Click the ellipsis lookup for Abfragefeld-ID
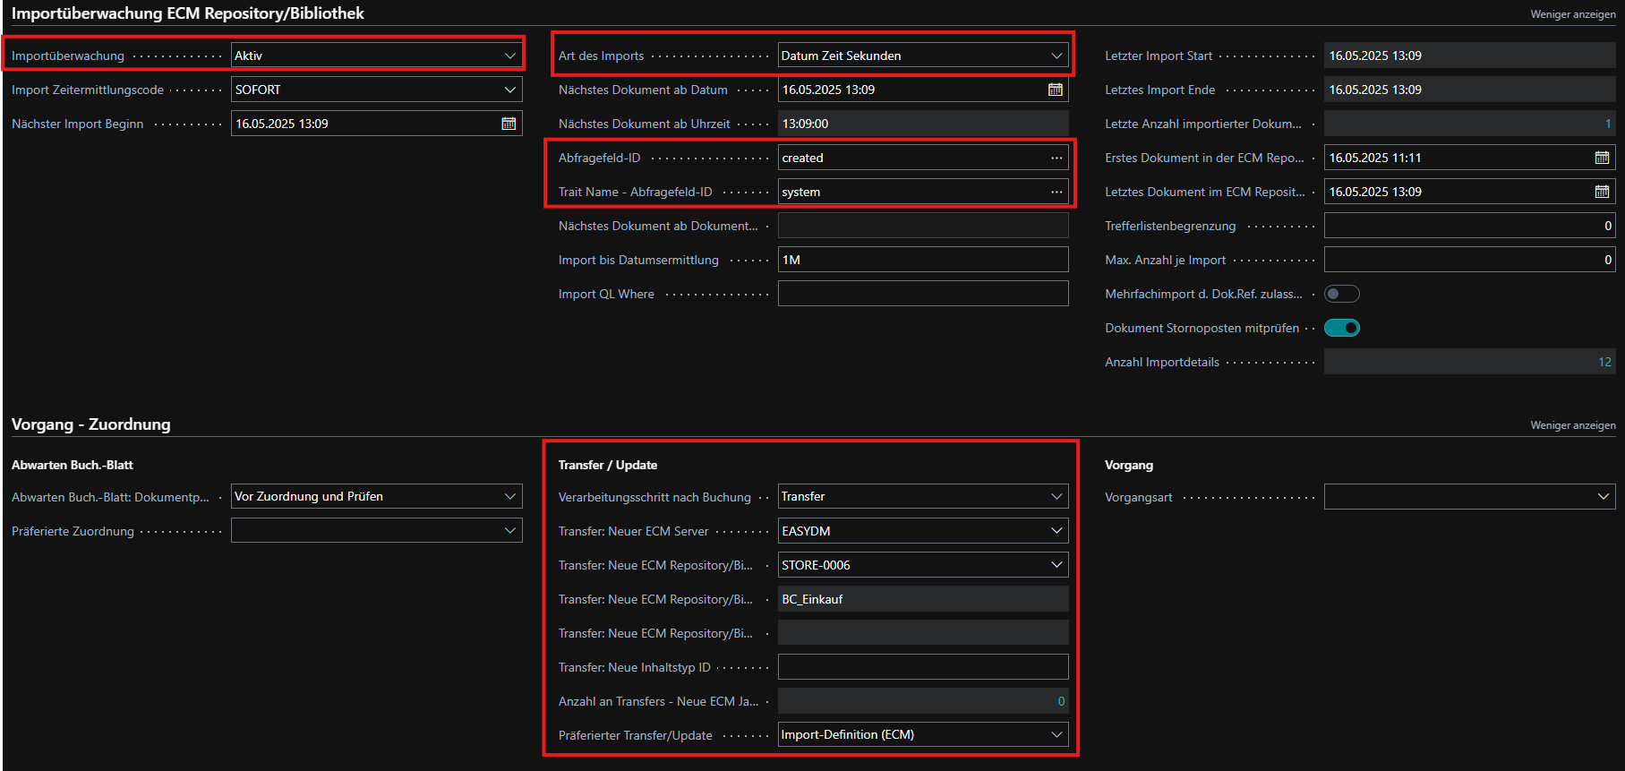1625x771 pixels. (x=1056, y=158)
